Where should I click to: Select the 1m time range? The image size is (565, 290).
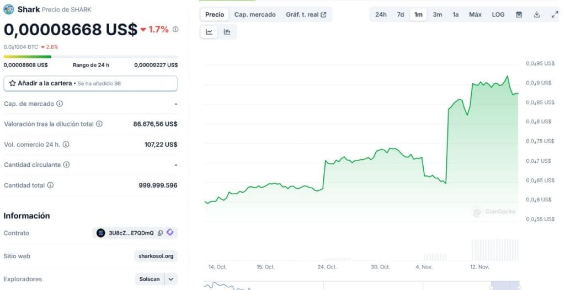(x=418, y=15)
